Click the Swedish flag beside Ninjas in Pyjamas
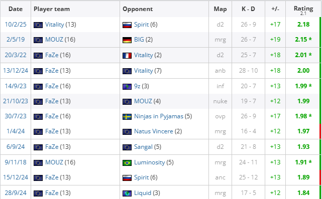Screen dimensions: 322x199 (127, 117)
